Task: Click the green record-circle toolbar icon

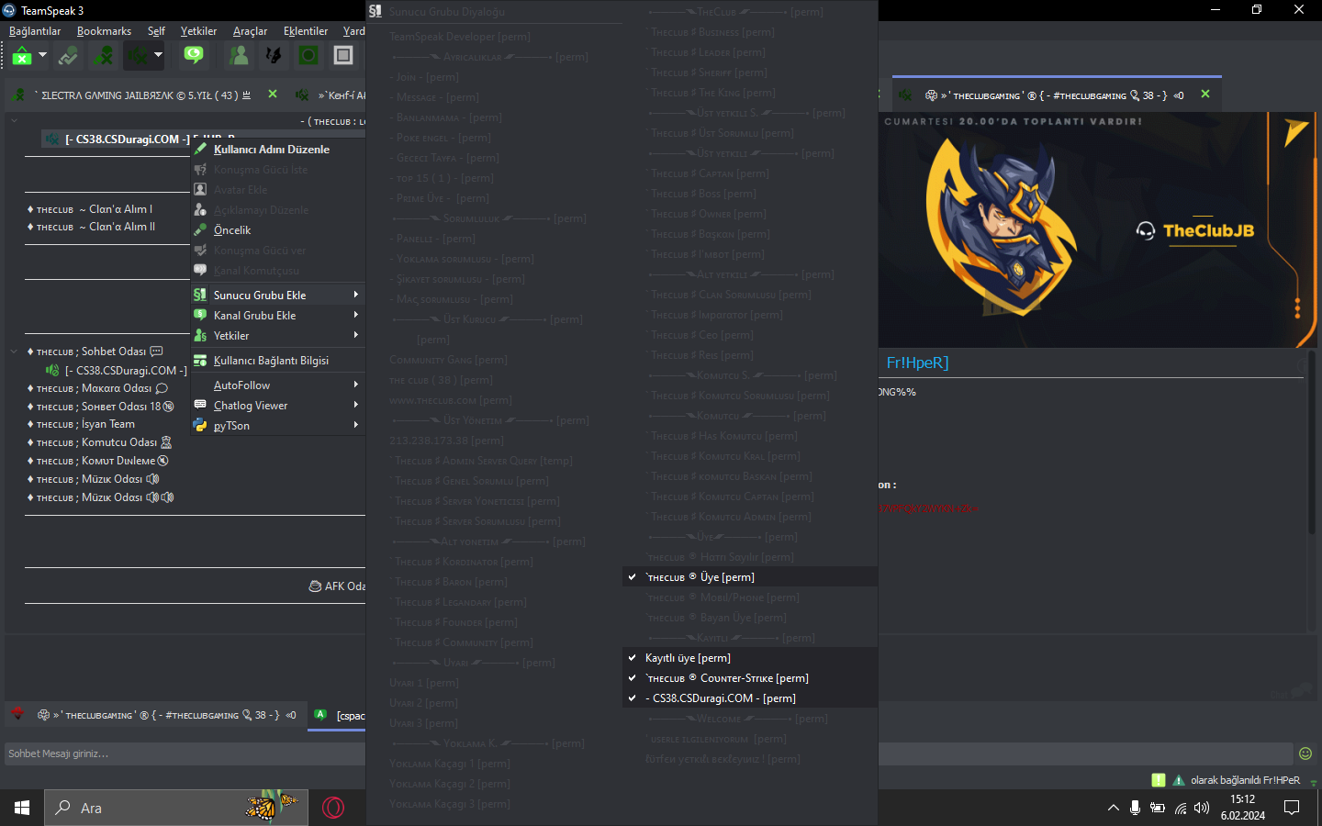Action: [x=308, y=56]
